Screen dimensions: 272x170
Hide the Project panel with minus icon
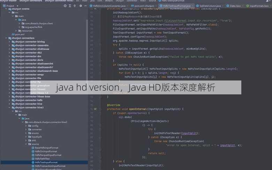coord(85,6)
